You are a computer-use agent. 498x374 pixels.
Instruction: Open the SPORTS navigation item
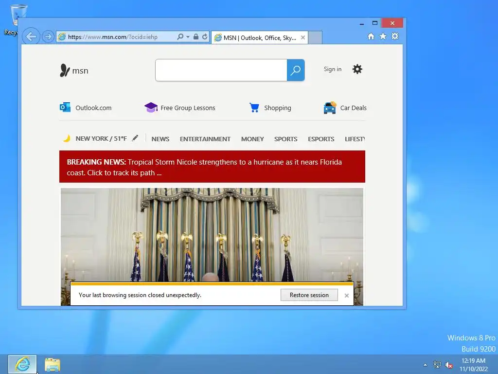pyautogui.click(x=286, y=139)
